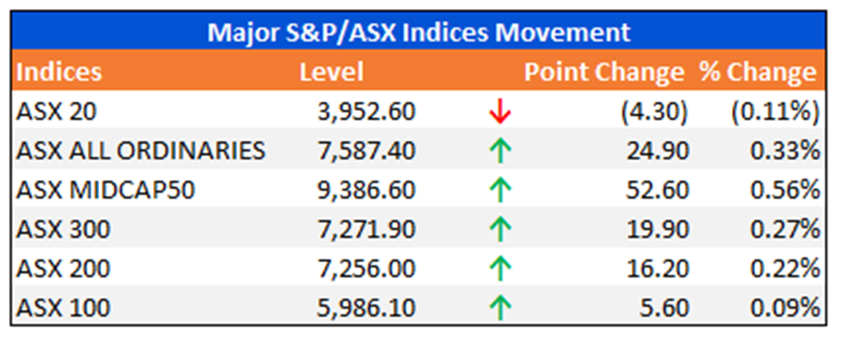Screen dimensions: 845x344
Task: Click the Major S&P/ASX Indices Movement title
Action: coord(419,32)
